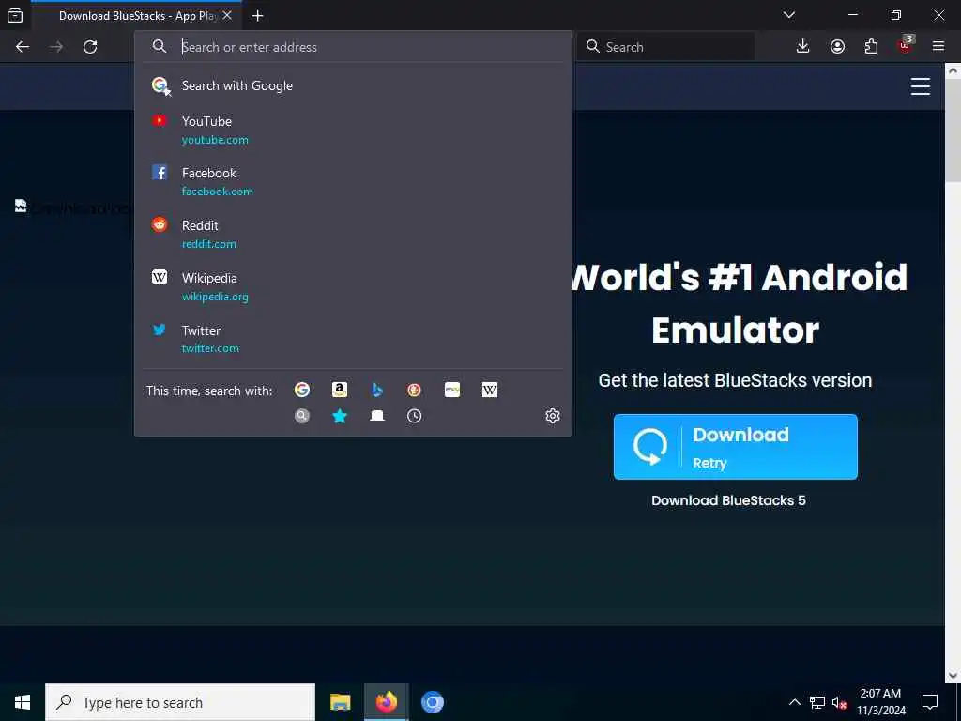Open BlueStacks site hamburger menu
The image size is (961, 721).
pyautogui.click(x=920, y=86)
